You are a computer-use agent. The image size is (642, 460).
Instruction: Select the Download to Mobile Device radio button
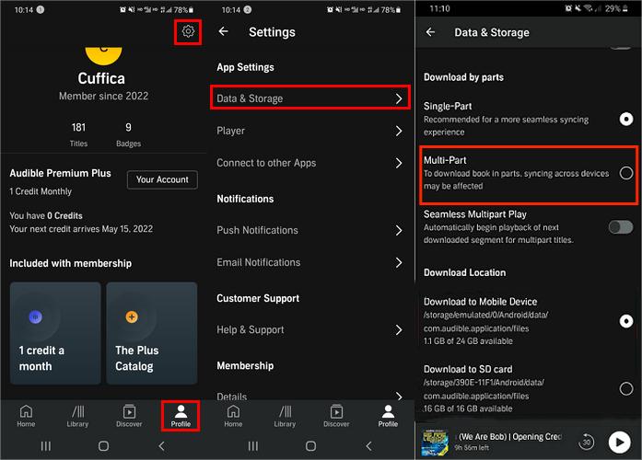[626, 321]
